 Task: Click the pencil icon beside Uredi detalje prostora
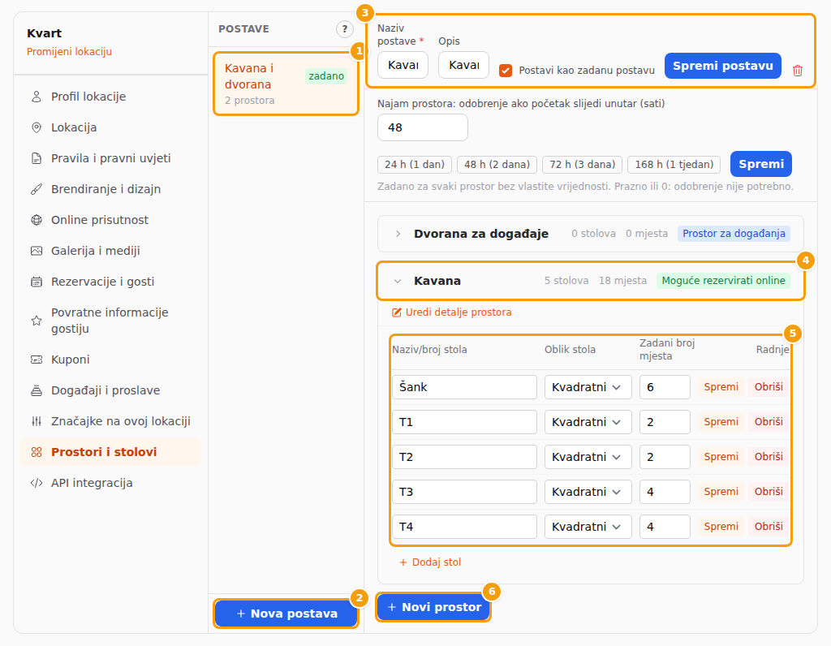[396, 312]
